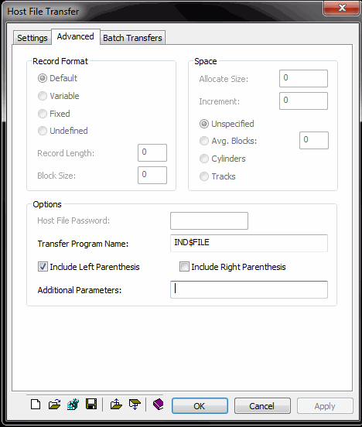362x427 pixels.
Task: Click the Cancel button
Action: coord(262,406)
